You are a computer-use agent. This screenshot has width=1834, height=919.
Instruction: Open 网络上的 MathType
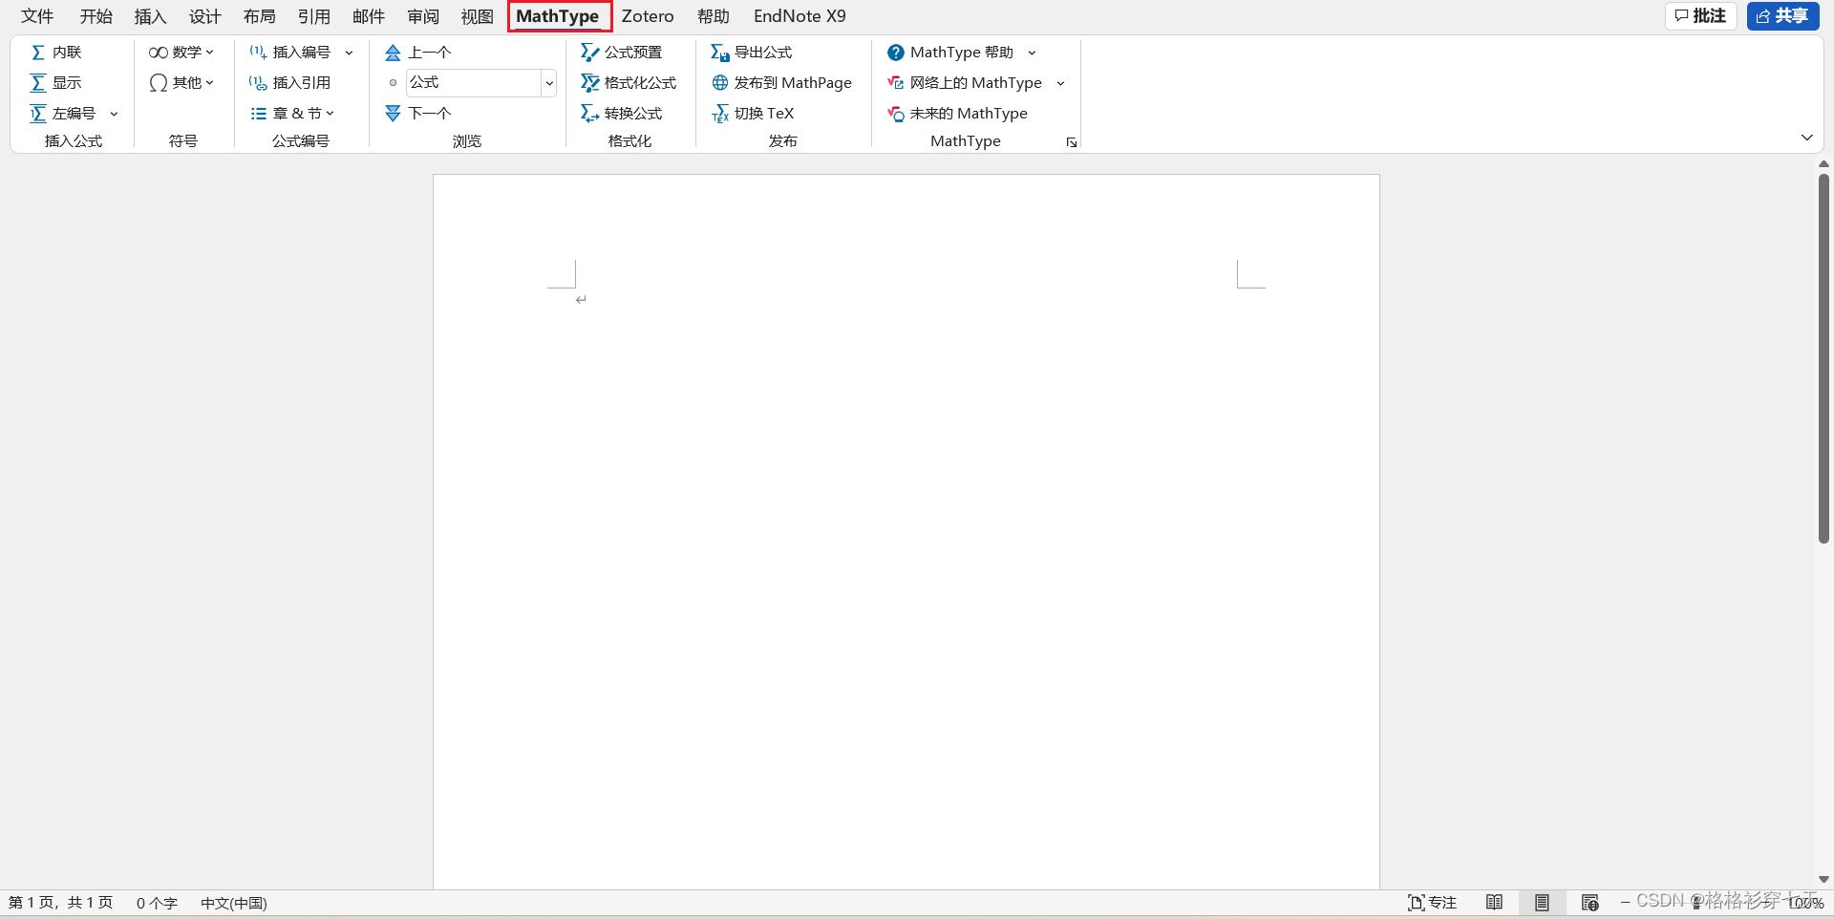965,83
